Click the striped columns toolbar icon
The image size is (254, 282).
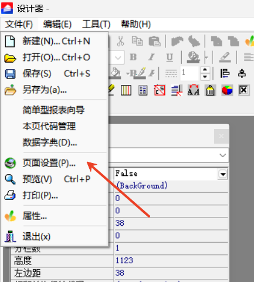[126, 90]
